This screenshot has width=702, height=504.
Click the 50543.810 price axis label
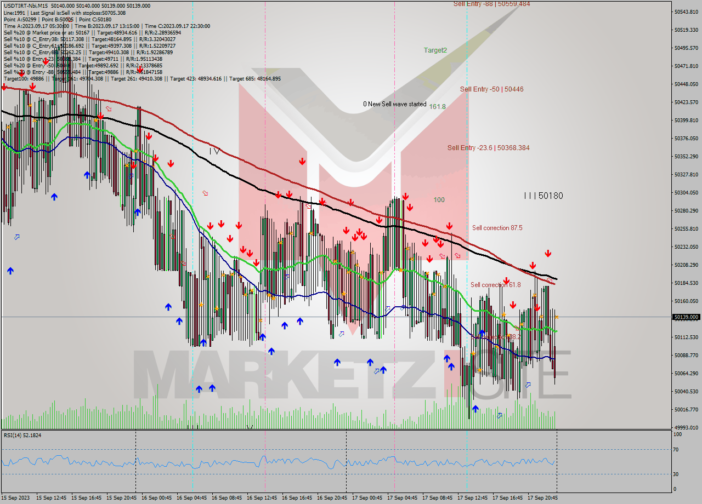click(x=686, y=12)
